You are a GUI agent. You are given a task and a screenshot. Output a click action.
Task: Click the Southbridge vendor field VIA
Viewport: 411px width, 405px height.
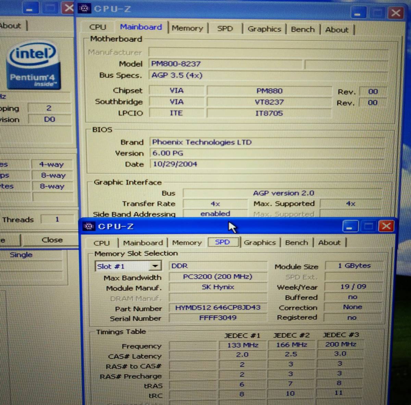[177, 102]
